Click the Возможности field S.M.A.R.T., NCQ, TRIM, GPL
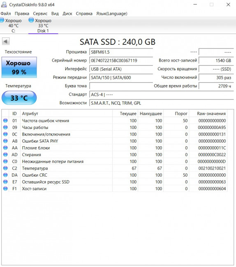 coord(161,103)
